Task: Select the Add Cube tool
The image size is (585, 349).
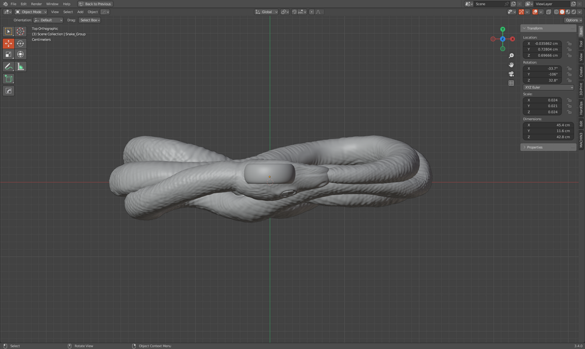Action: tap(8, 79)
